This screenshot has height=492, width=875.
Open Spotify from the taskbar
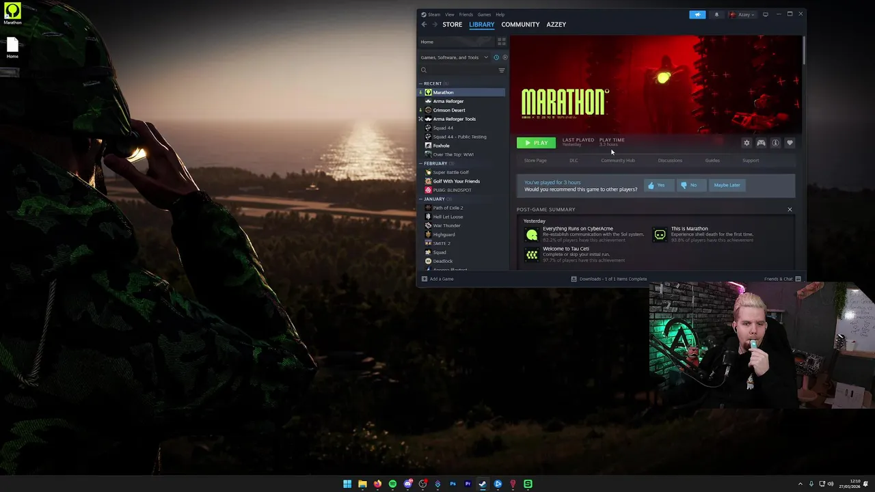392,484
